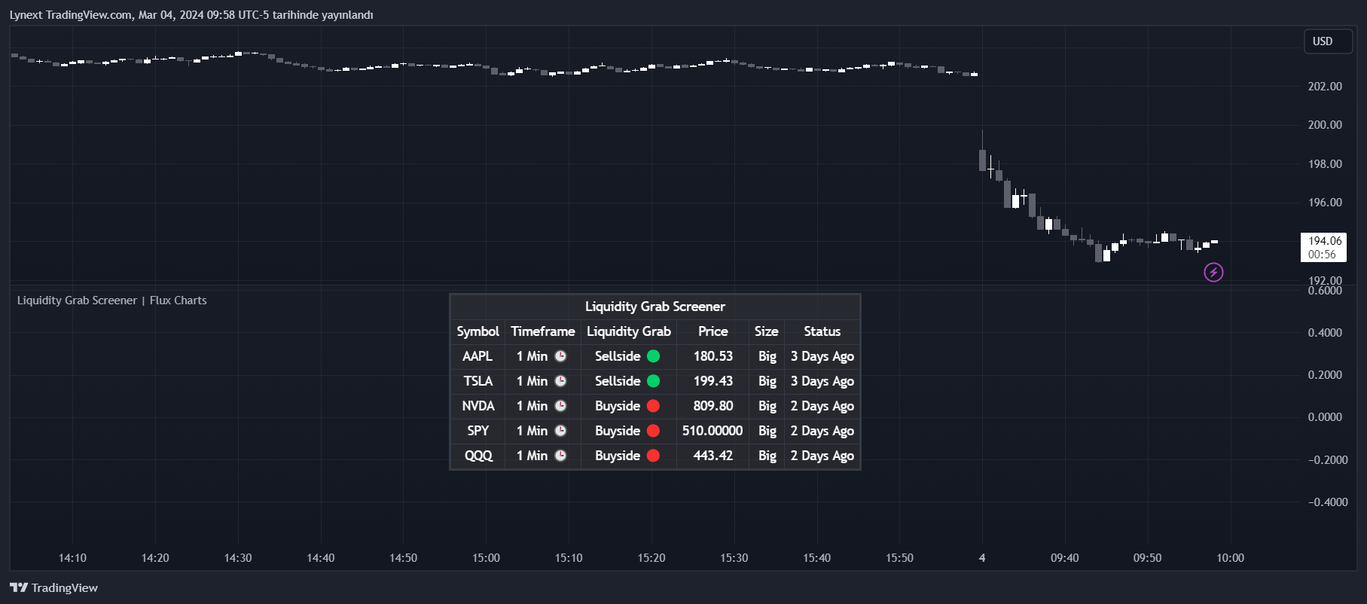Click the Liquidity Grab column header
This screenshot has width=1367, height=604.
click(629, 331)
